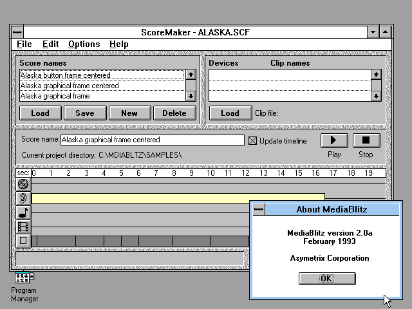Toggle the Update timeline checkbox
Viewport: 412px width, 309px height.
(x=252, y=141)
